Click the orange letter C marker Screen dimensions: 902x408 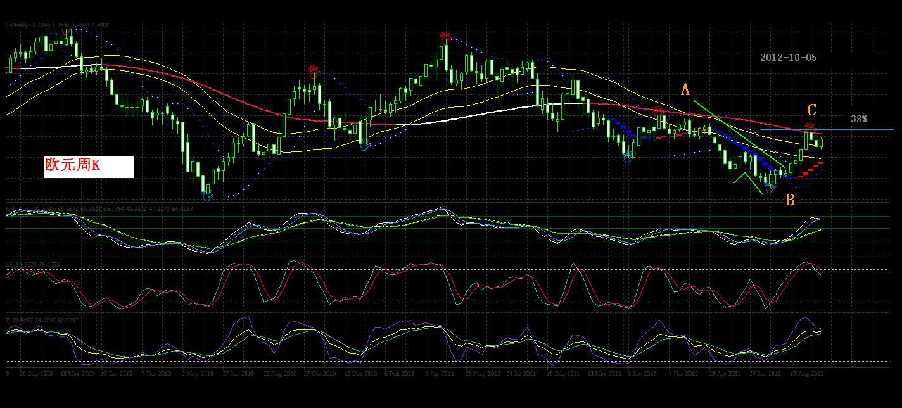click(811, 110)
